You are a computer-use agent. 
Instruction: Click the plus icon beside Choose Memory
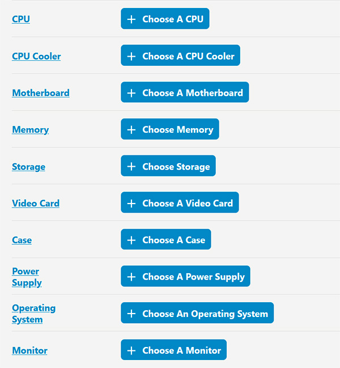pos(131,130)
